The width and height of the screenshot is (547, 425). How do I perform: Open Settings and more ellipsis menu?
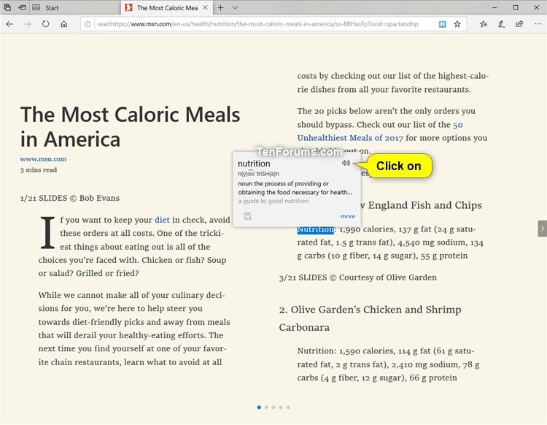tap(538, 24)
